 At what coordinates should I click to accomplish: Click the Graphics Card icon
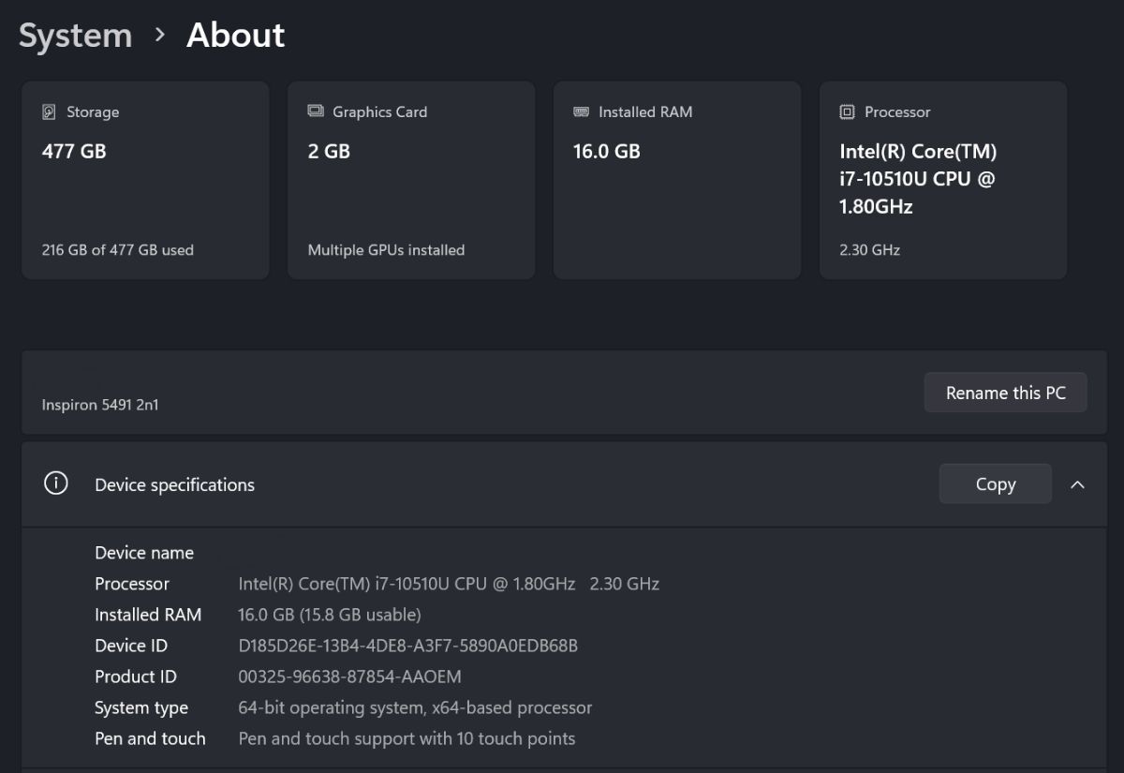click(316, 111)
